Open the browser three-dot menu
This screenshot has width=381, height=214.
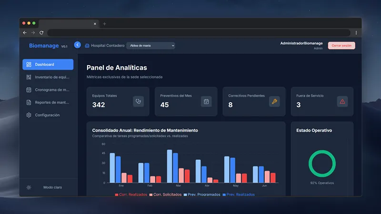[356, 33]
